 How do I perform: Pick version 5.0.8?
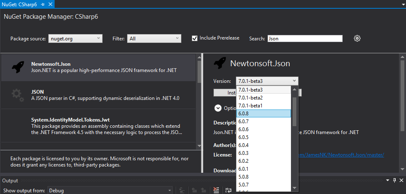coord(263,177)
